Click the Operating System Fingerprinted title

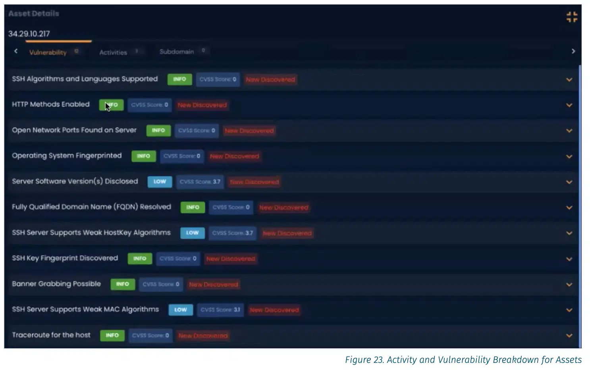pyautogui.click(x=67, y=156)
